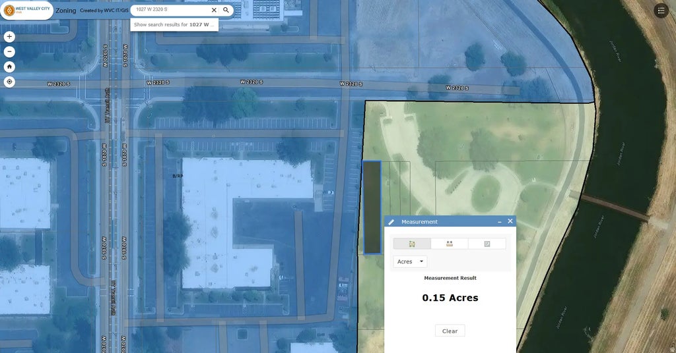Close the Measurement panel
676x353 pixels.
pos(510,221)
